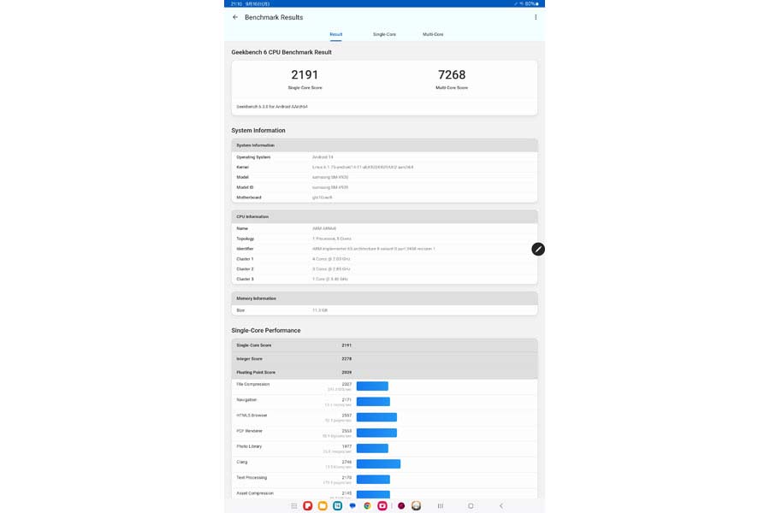
Task: Select the CPU Name value
Action: (324, 229)
